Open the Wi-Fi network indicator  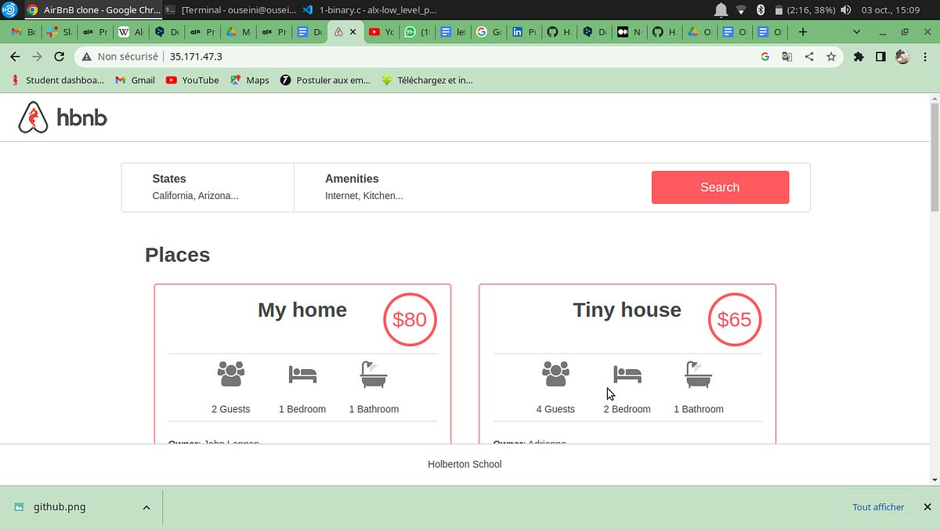[x=741, y=10]
